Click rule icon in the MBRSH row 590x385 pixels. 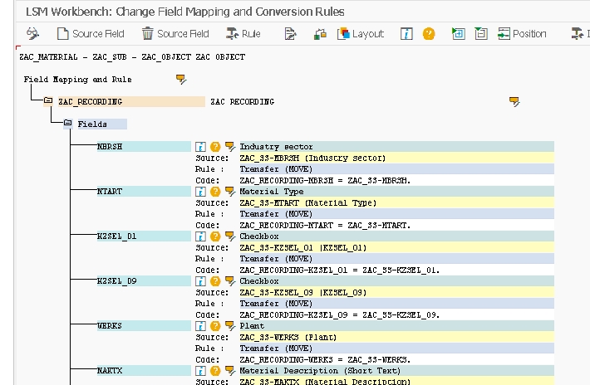click(230, 147)
